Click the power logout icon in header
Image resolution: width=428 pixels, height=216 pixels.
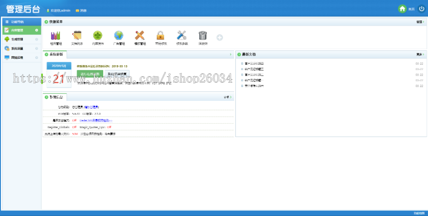[x=421, y=9]
